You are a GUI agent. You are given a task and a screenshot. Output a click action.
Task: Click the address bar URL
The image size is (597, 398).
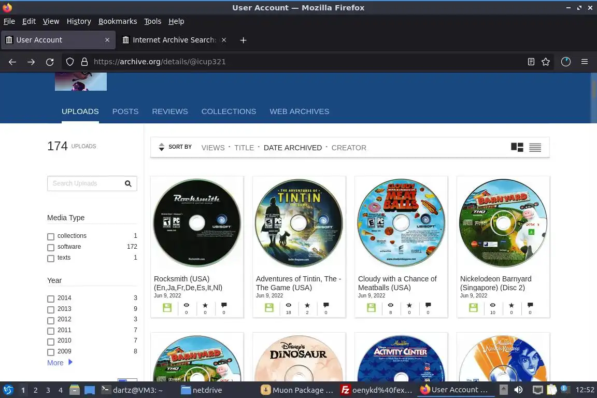point(160,62)
